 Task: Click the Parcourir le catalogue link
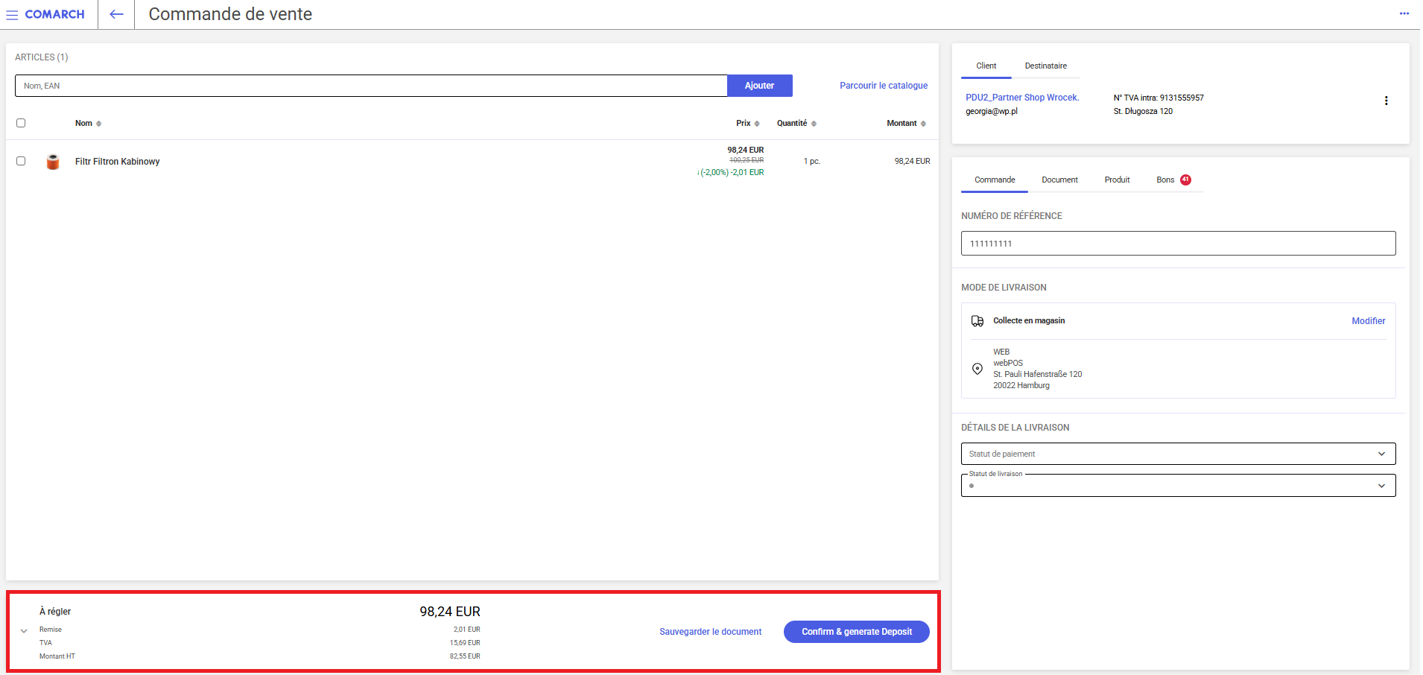884,86
